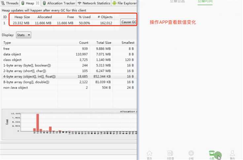
Task: Open the Display Stats dropdown
Action: pyautogui.click(x=23, y=35)
